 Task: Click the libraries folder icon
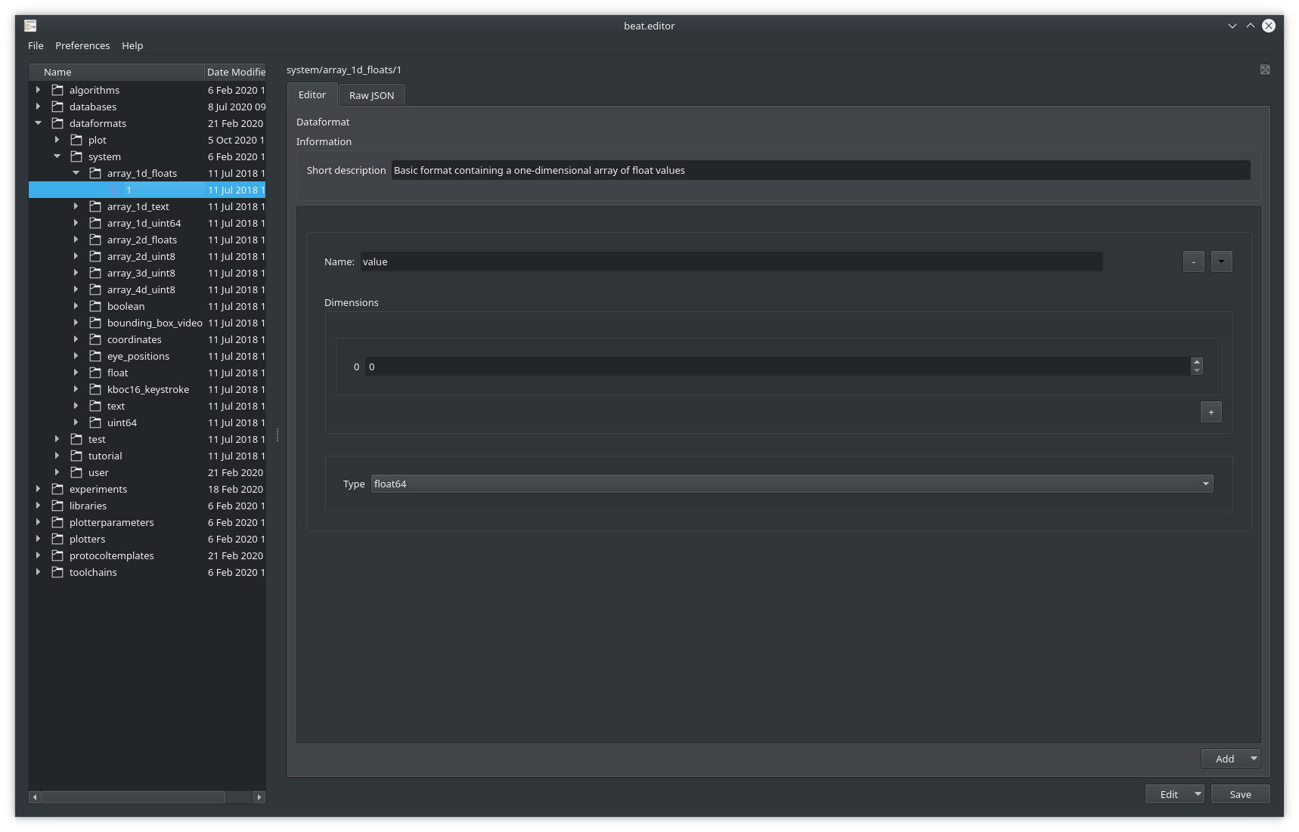tap(58, 506)
